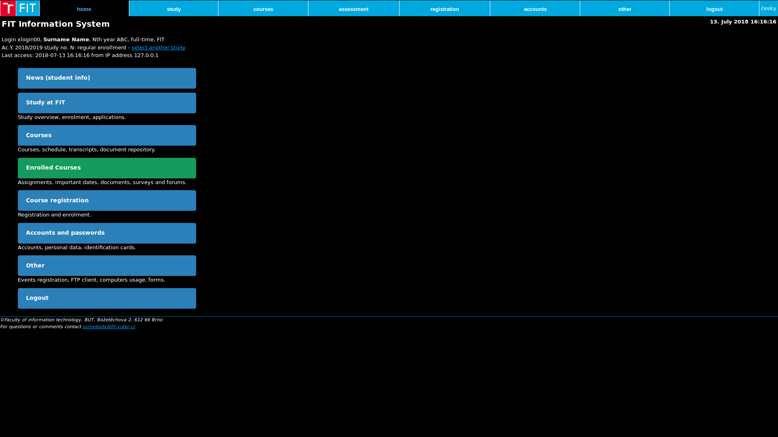Follow the select another study link

click(158, 48)
